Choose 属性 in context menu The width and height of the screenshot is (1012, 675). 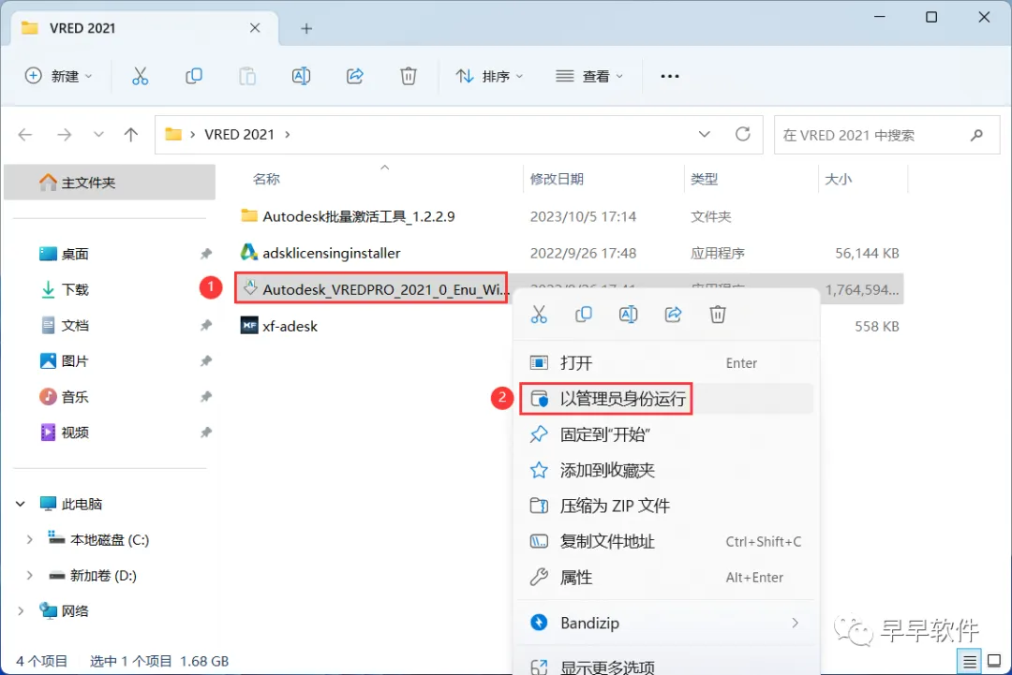coord(667,577)
